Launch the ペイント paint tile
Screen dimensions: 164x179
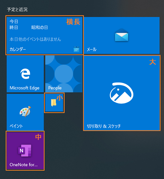point(25,112)
